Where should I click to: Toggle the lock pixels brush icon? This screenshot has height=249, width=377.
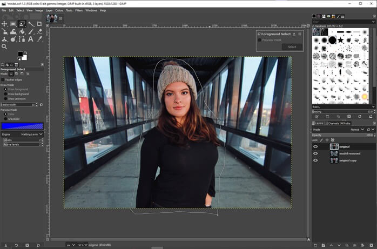coord(321,140)
